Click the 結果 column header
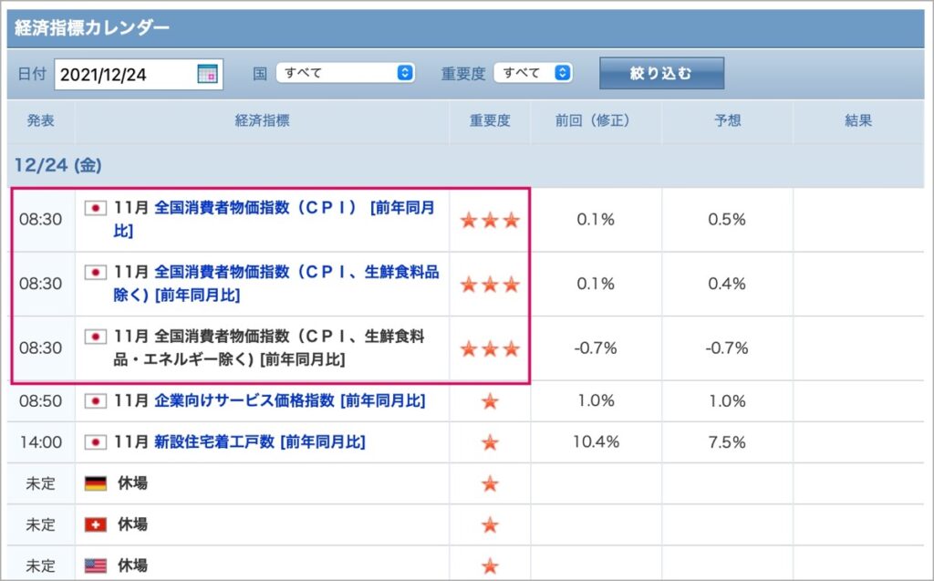This screenshot has width=934, height=581. [858, 120]
